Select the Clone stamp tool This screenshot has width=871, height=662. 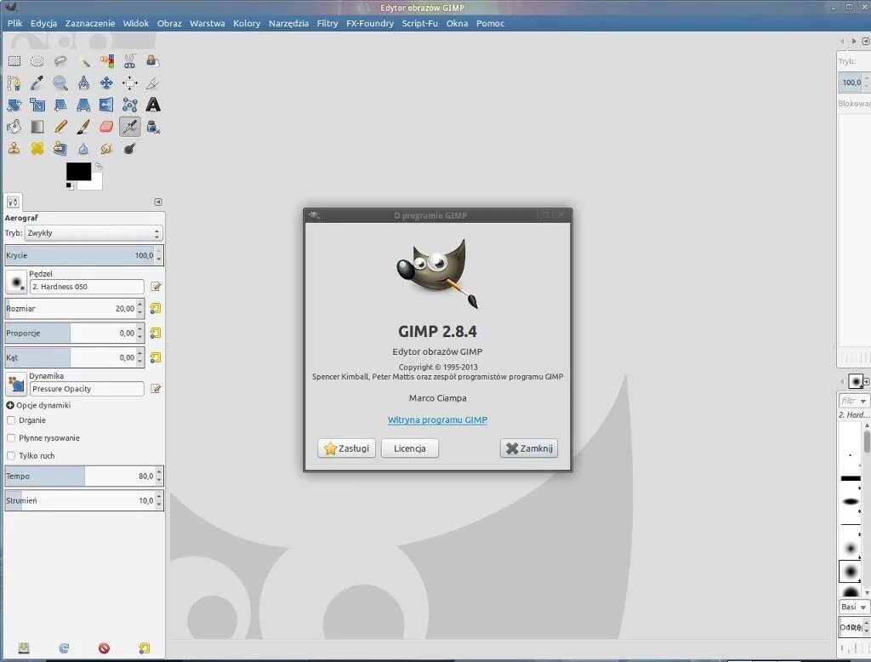tap(14, 148)
